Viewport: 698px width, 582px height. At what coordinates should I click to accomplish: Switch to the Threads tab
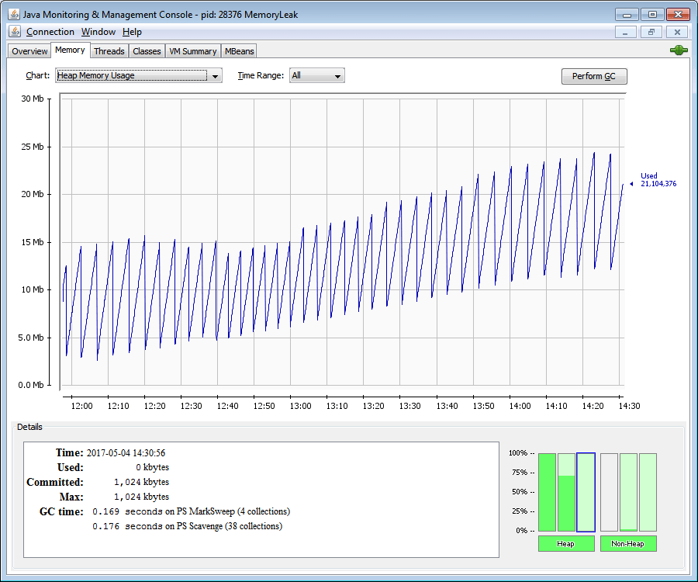point(109,51)
